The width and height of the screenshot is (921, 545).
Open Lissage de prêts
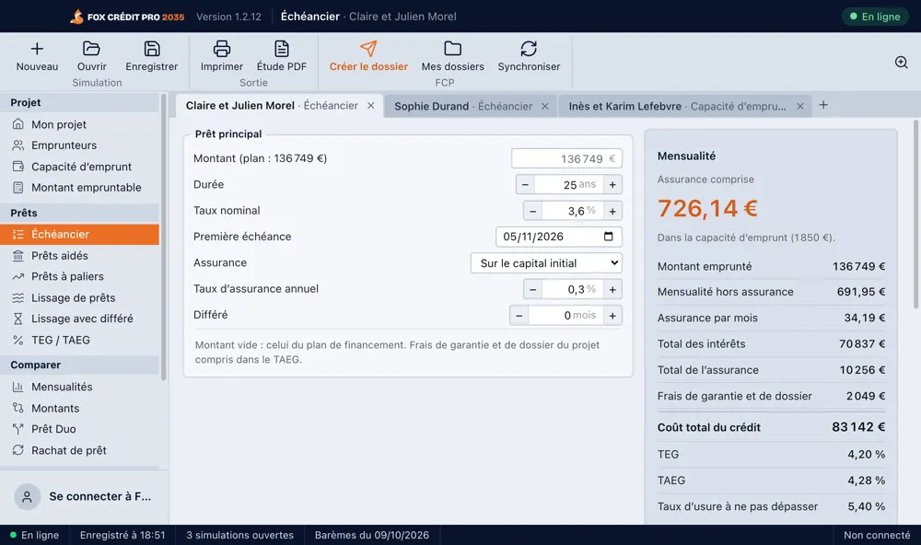point(79,297)
